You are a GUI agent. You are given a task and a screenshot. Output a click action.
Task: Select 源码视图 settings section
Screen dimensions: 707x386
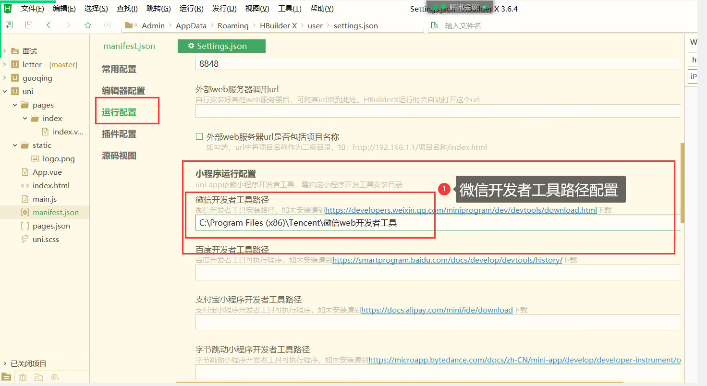[119, 156]
